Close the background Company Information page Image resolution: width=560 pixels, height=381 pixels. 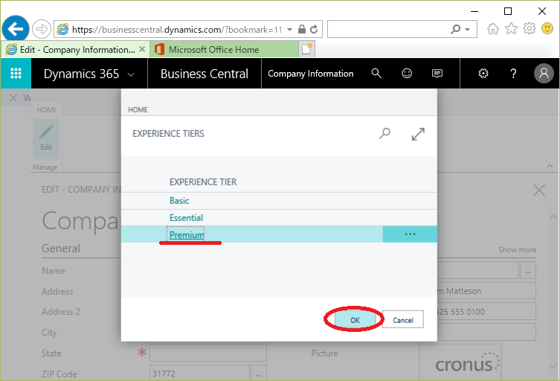pyautogui.click(x=539, y=190)
